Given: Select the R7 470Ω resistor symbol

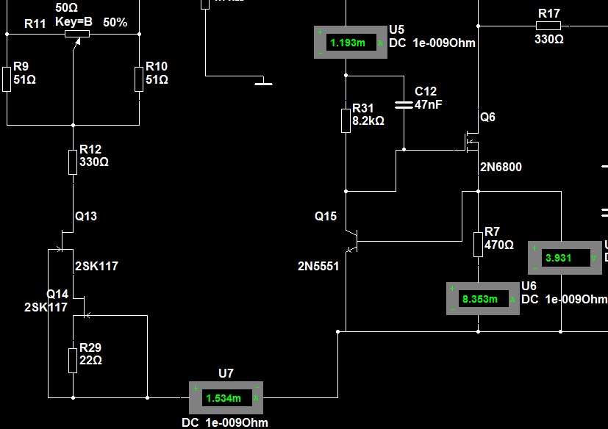Looking at the screenshot, I should [x=478, y=245].
